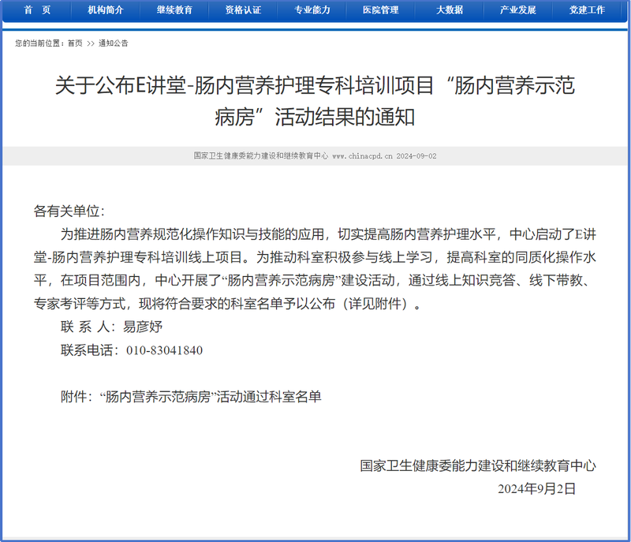Click the article title 关于公布E讲堂 heading
Image resolution: width=631 pixels, height=542 pixels.
(315, 102)
